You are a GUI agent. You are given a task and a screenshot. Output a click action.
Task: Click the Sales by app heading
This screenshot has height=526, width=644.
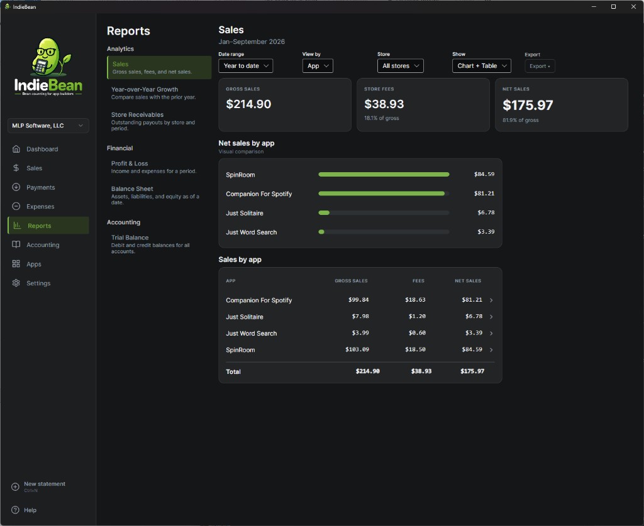[240, 260]
